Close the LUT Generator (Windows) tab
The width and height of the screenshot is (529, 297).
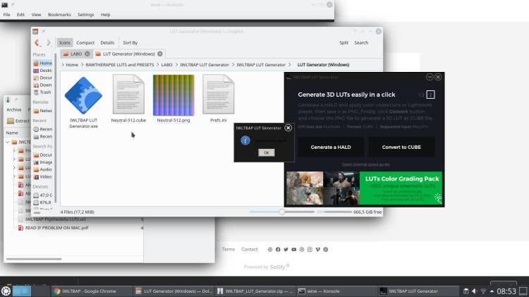coord(160,54)
